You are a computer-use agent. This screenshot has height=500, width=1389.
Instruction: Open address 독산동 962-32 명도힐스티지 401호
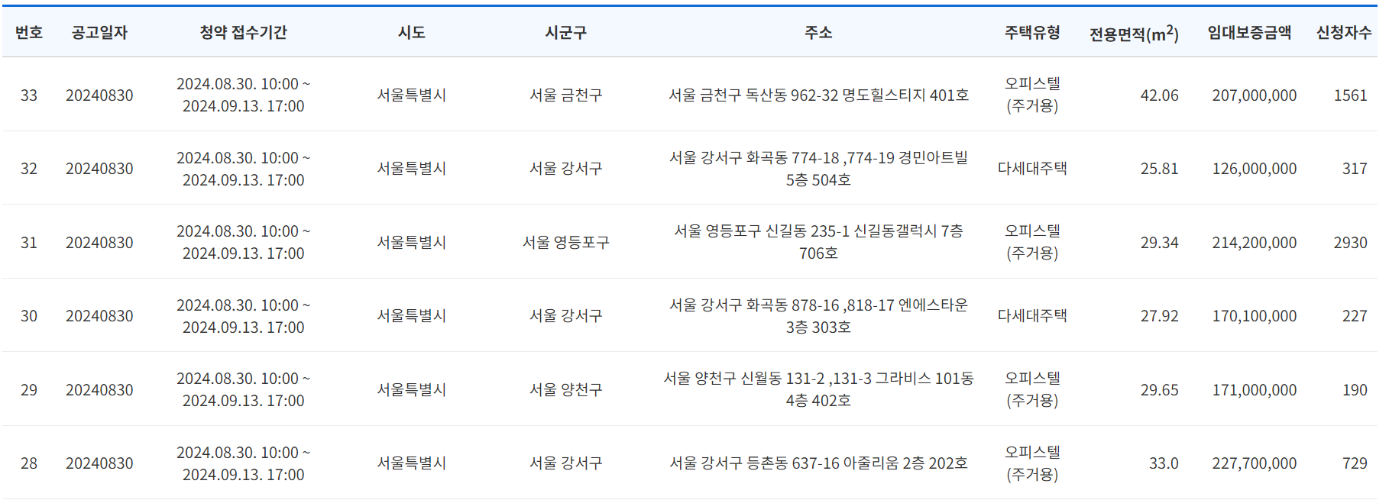[x=818, y=95]
